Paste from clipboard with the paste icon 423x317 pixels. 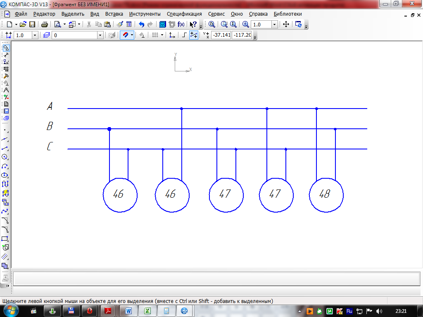(x=107, y=24)
